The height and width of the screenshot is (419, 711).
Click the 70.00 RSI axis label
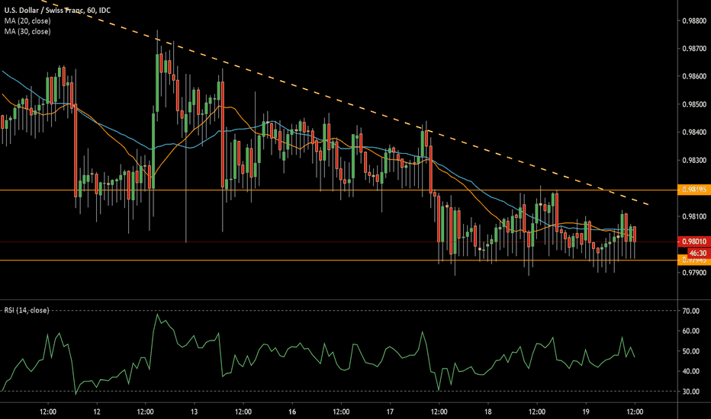[x=691, y=311]
